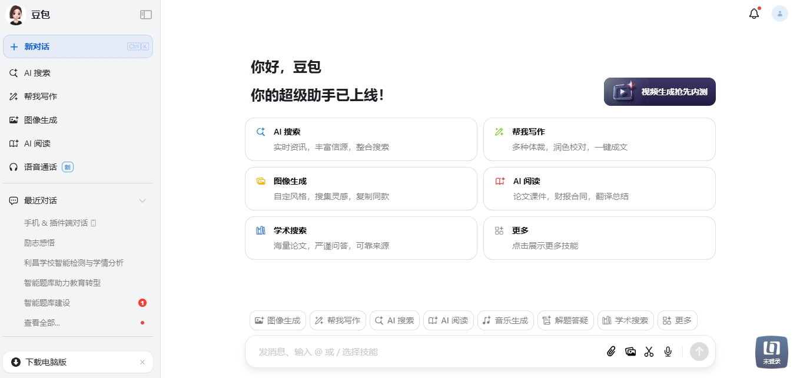Click the Ctrl K shortcut hint
This screenshot has height=378, width=800.
138,46
